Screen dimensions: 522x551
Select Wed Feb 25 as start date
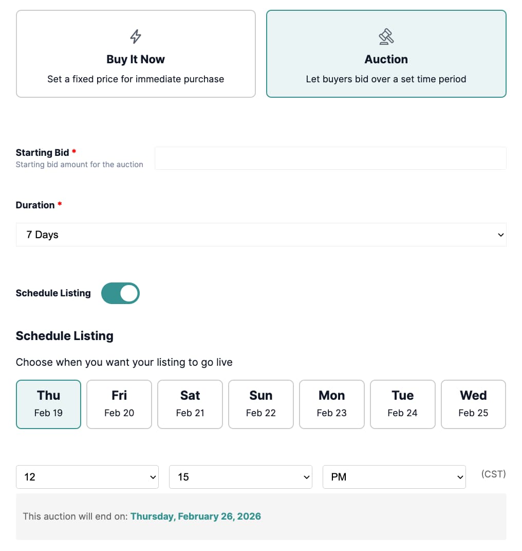pos(473,404)
